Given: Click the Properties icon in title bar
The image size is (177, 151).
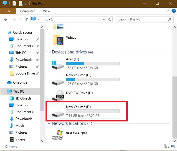Looking at the screenshot, I should point(15,3).
